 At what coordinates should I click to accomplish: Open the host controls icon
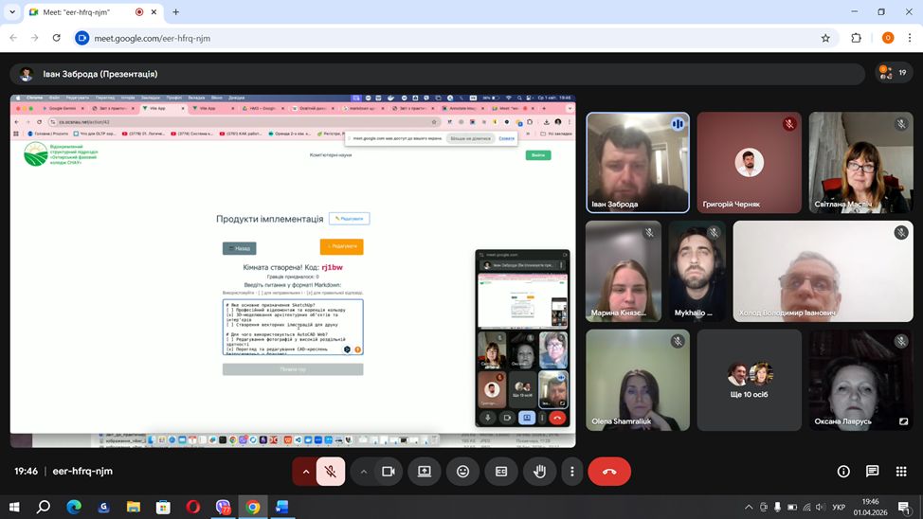(x=902, y=471)
